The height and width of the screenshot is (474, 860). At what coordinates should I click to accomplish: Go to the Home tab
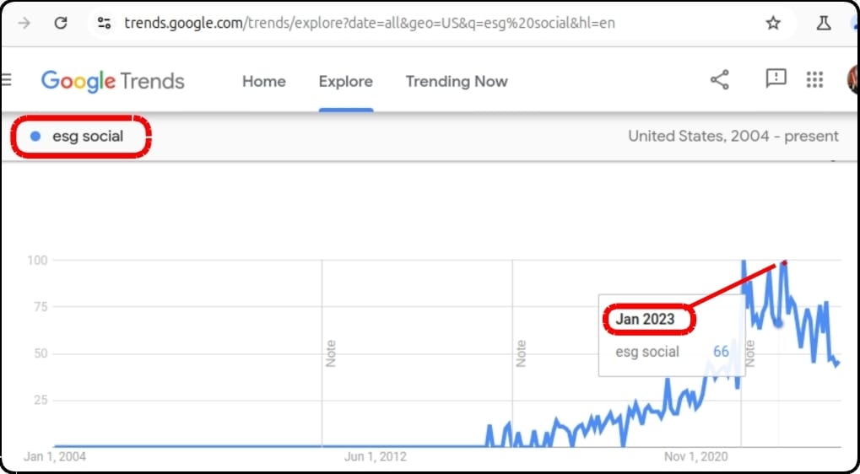pyautogui.click(x=264, y=82)
